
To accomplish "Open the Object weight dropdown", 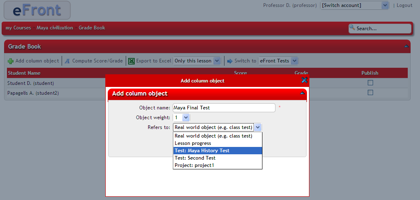I will coord(181,118).
